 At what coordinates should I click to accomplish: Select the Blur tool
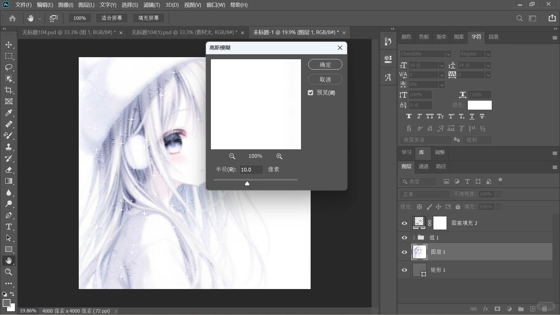tap(9, 192)
